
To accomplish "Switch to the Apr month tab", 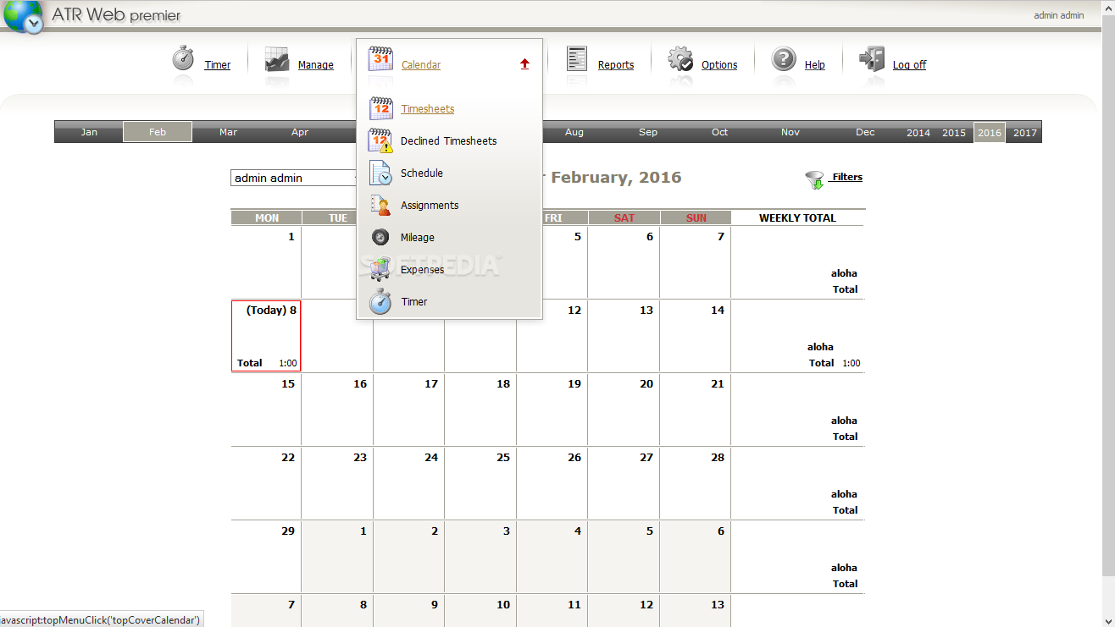I will [x=300, y=132].
